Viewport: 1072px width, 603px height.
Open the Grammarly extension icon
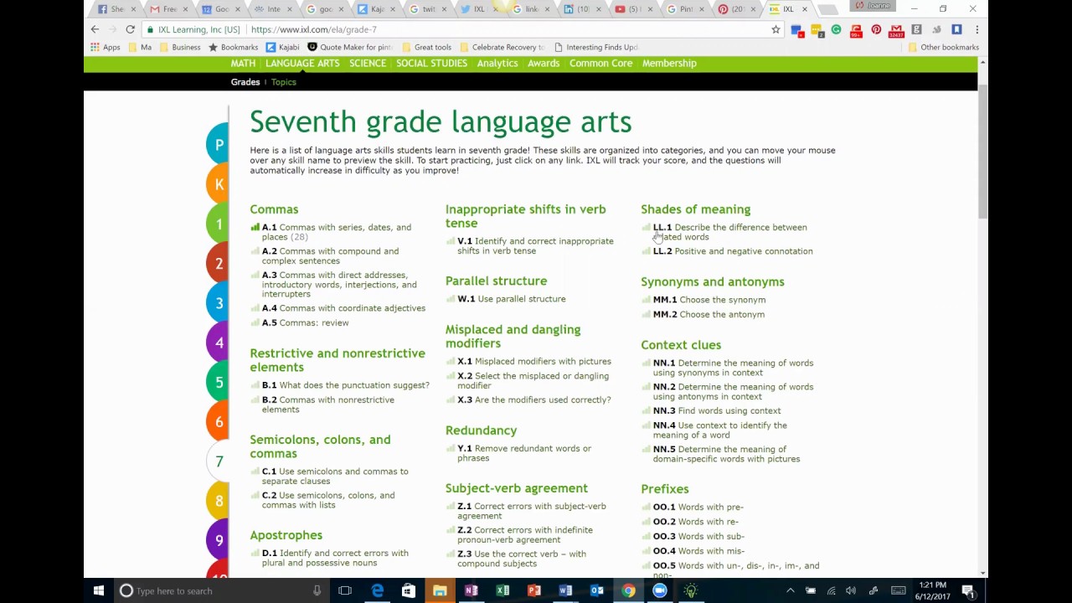click(837, 29)
